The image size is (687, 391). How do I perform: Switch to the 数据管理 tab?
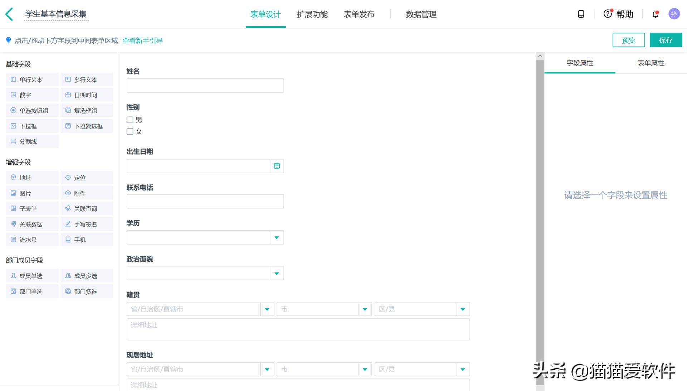tap(421, 15)
